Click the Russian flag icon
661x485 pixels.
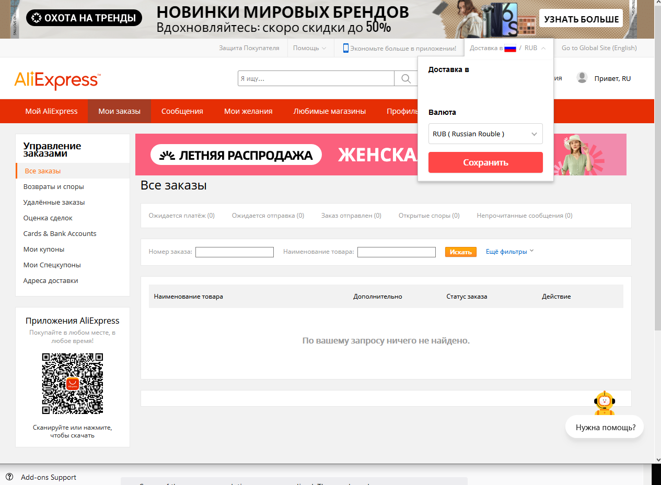510,48
